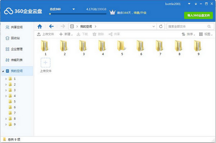Click the forward arrow in navigation bar
The image size is (216, 143).
63,26
